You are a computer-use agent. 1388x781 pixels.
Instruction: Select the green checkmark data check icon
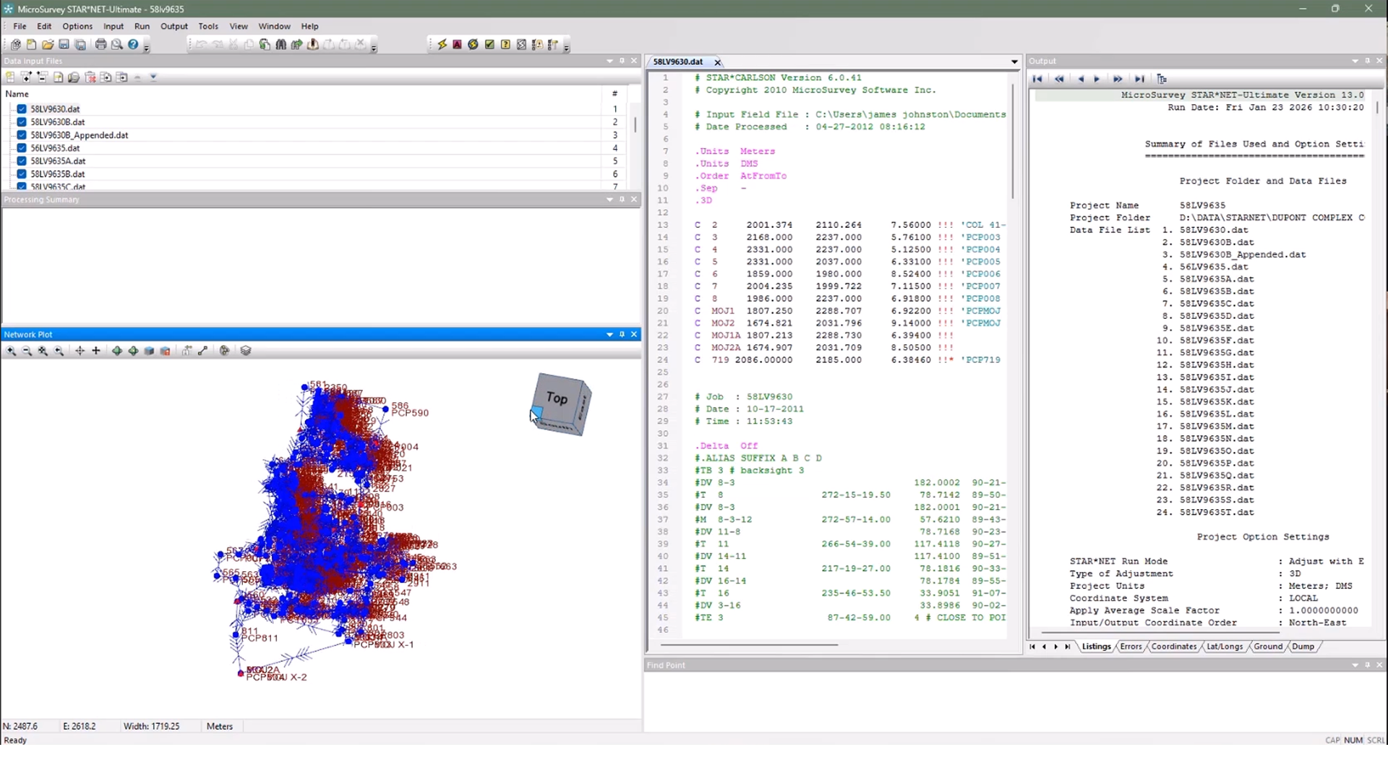click(x=489, y=44)
